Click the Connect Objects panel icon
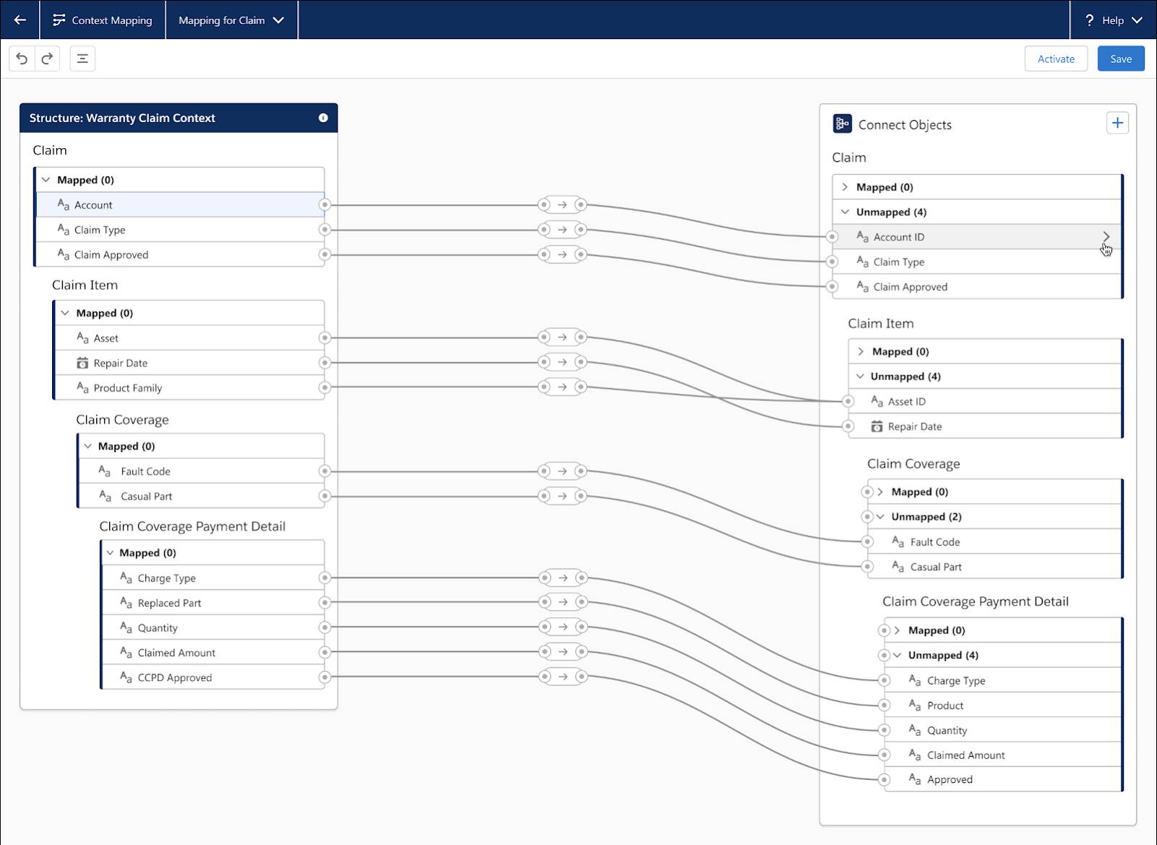Screen dimensions: 1157x845 [x=842, y=124]
